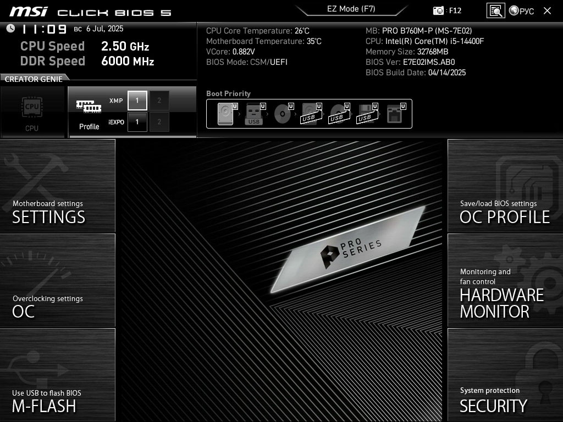The height and width of the screenshot is (422, 563).
Task: Click the MSI Click BIOS 5 logo
Action: (x=90, y=12)
